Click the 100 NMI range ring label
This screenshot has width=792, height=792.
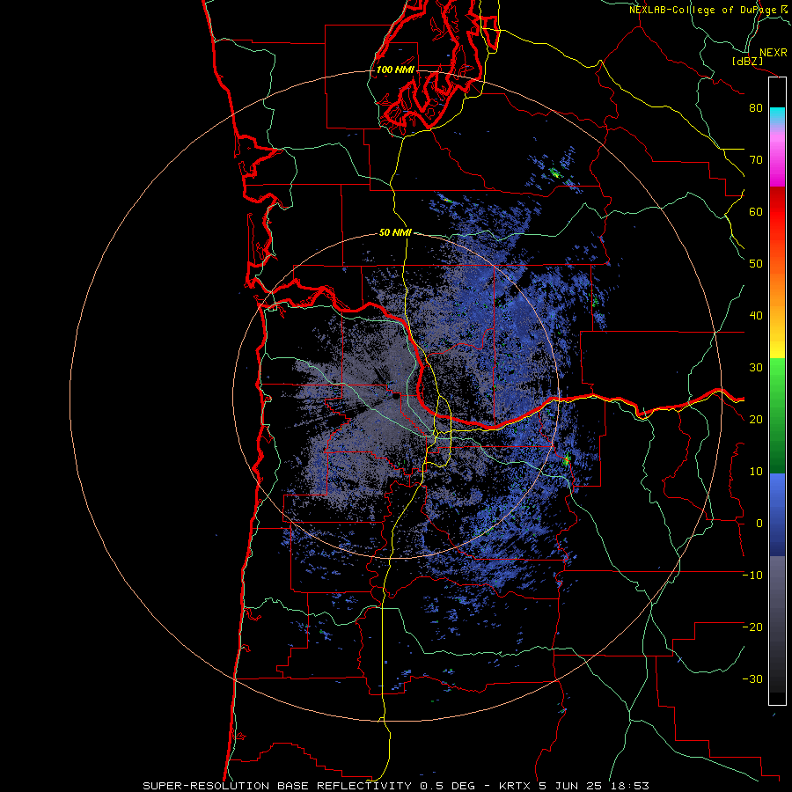(395, 70)
